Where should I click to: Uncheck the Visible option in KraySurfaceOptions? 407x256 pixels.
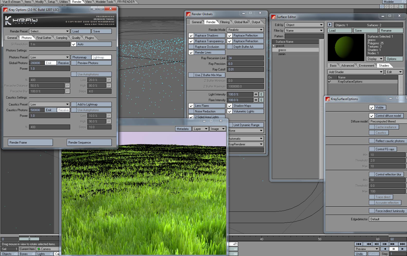[372, 108]
